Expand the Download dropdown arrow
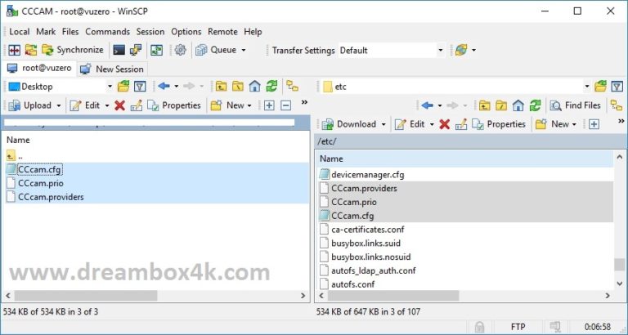Viewport: 628px width, 335px height. (x=384, y=124)
